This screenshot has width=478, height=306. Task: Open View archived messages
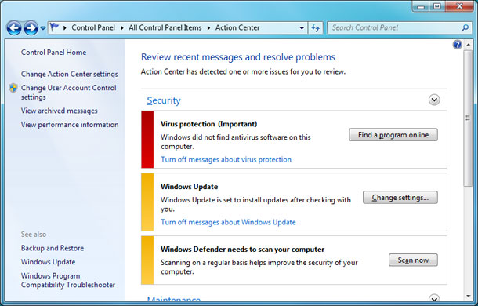[59, 111]
